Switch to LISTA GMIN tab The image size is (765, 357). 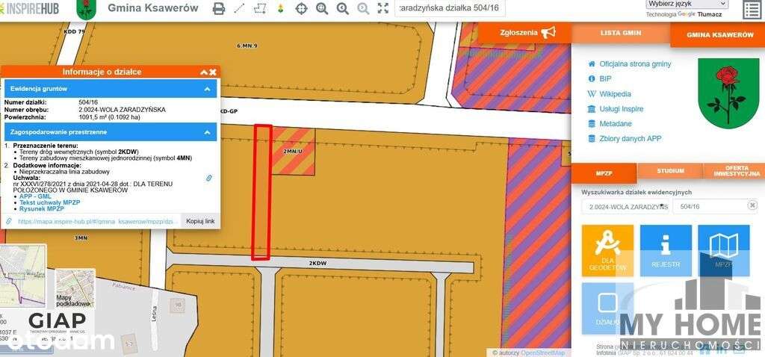tap(621, 33)
